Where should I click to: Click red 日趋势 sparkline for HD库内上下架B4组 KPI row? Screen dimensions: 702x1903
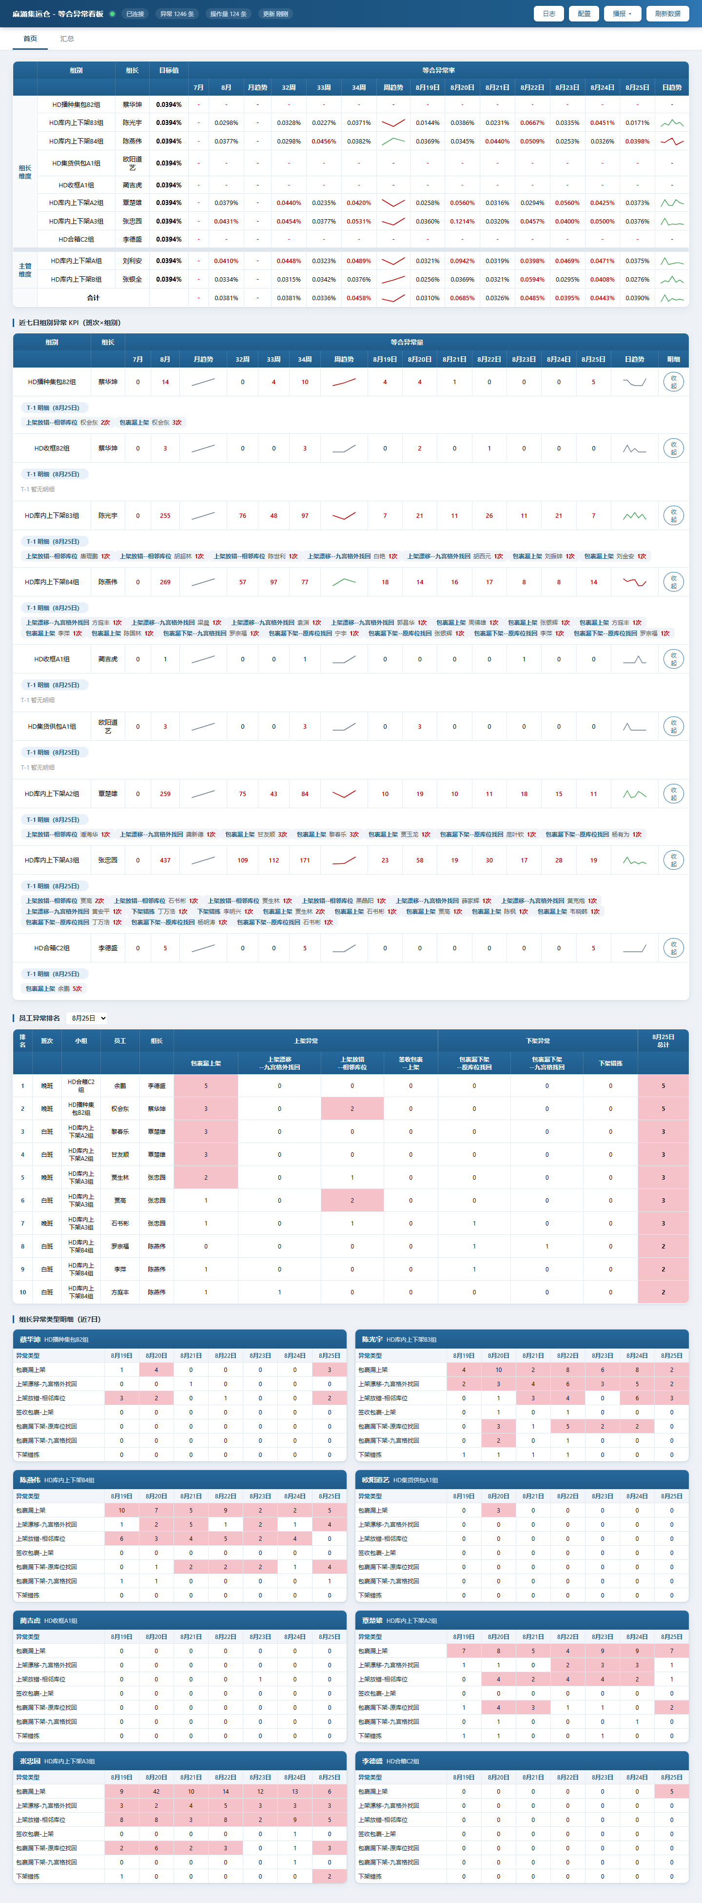pos(634,582)
